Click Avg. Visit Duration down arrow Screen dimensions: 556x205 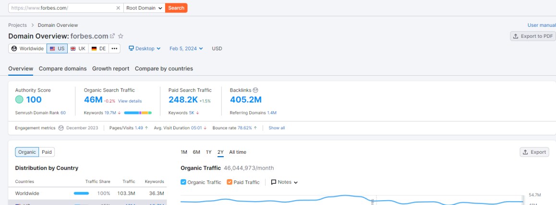click(x=205, y=128)
